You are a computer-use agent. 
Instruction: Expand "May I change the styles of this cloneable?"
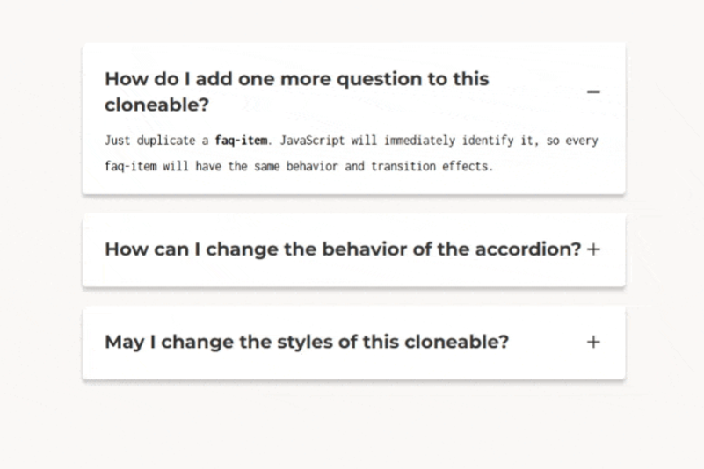tap(307, 342)
